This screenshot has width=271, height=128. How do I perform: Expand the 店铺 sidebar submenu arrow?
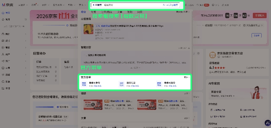pos(26,75)
